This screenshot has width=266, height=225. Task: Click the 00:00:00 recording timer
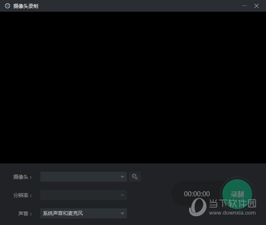pos(197,194)
